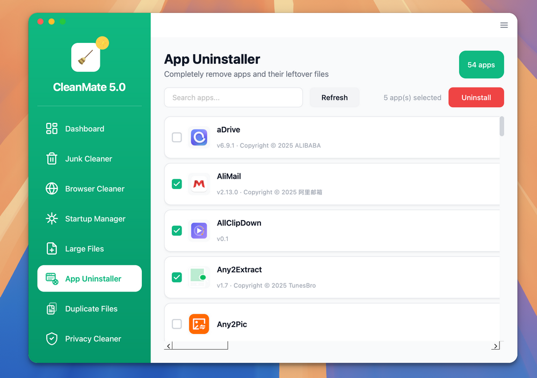Click the AllClipDown app name
Screen dimensions: 537x378
239,223
